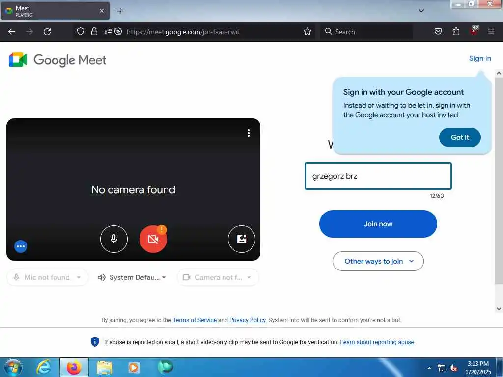Expand Other ways to join
Screen dimensions: 503x377
378,261
